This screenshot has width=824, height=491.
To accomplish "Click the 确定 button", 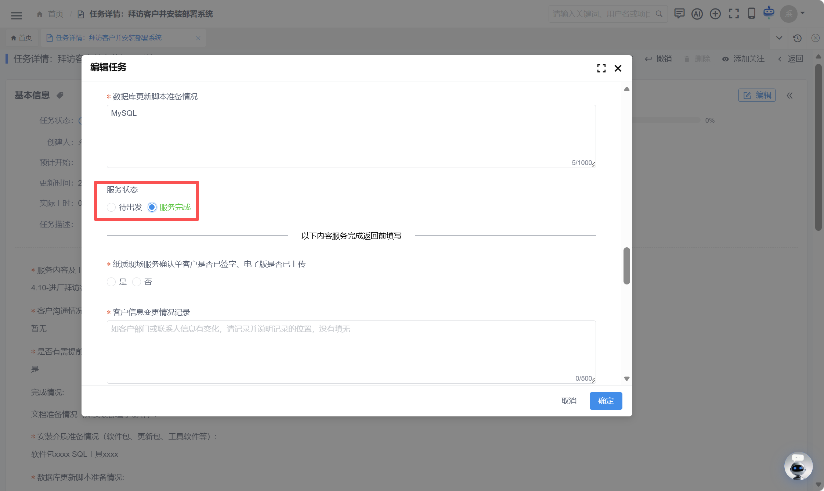I will click(x=606, y=401).
